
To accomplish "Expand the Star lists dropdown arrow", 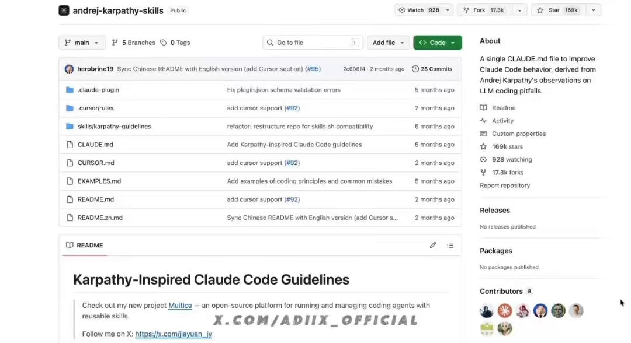I will [593, 10].
